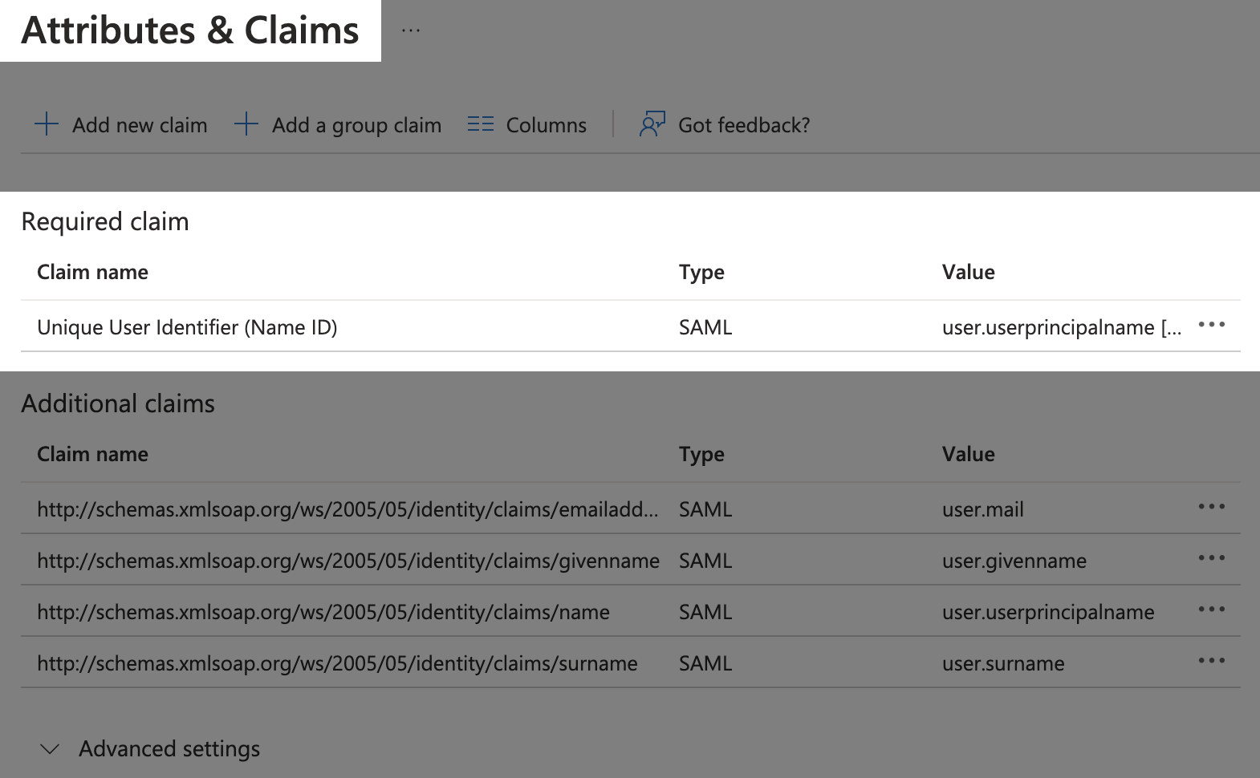1260x778 pixels.
Task: Click the Columns list icon
Action: tap(481, 124)
